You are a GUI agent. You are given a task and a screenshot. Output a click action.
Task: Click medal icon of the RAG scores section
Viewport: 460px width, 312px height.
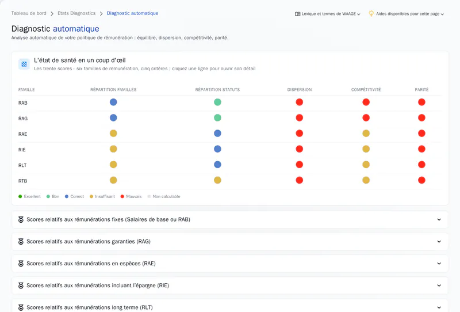point(21,242)
